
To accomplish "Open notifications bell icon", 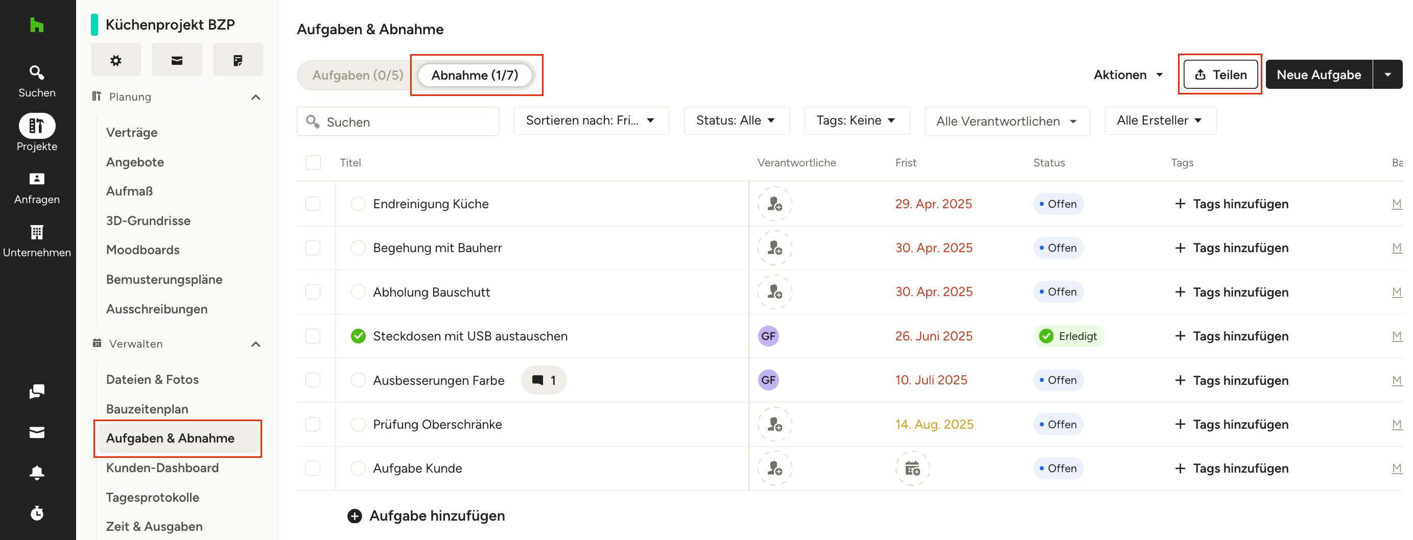I will click(x=37, y=473).
